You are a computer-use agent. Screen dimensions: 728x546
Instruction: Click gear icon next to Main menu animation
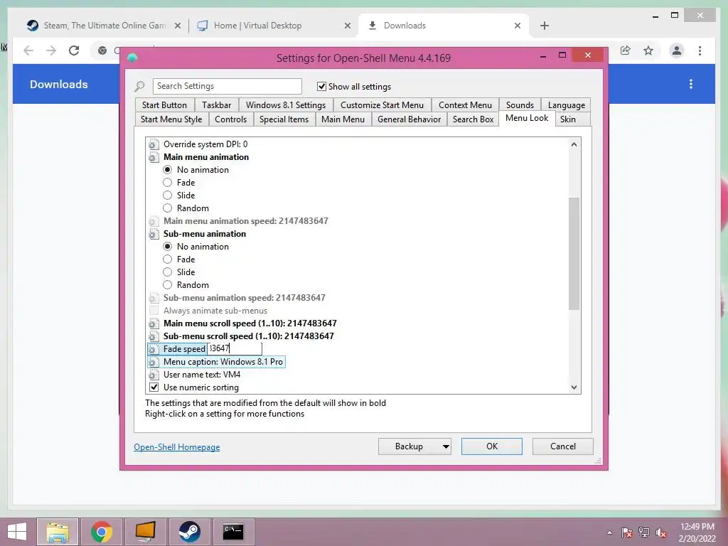click(x=154, y=157)
